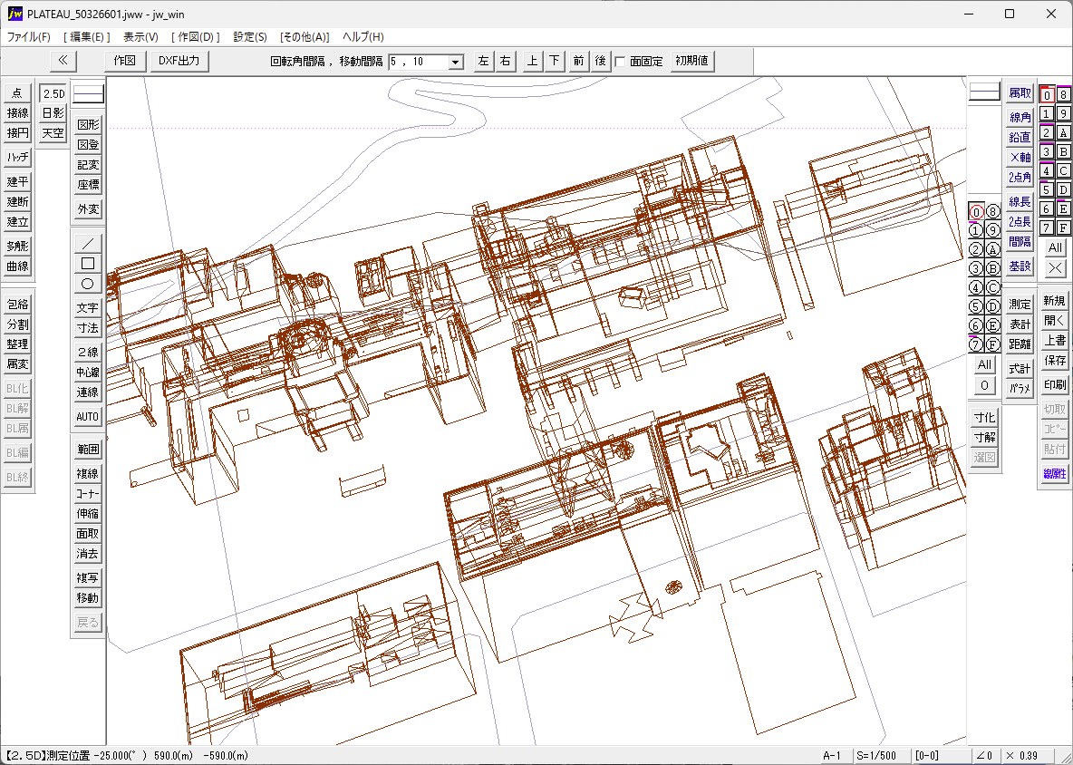Select the circle drawing tool (○)
Image resolution: width=1073 pixels, height=765 pixels.
click(x=88, y=284)
